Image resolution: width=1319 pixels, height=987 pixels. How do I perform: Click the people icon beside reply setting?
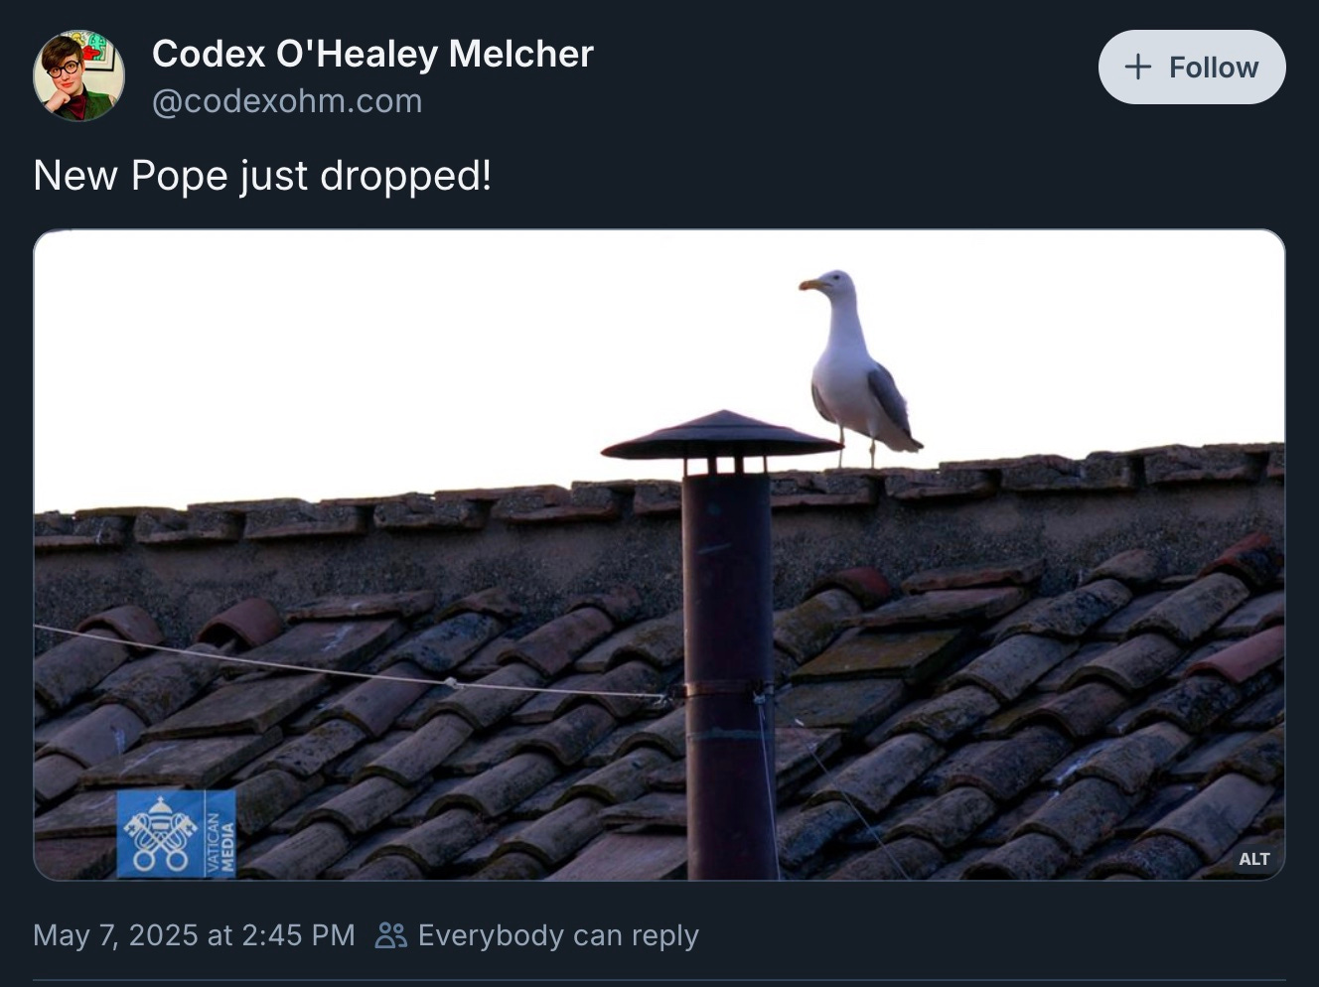coord(391,935)
